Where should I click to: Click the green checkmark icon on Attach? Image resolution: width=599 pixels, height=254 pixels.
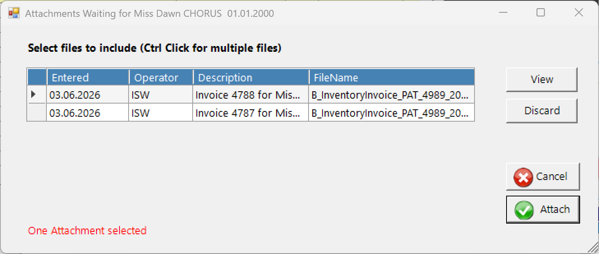524,210
